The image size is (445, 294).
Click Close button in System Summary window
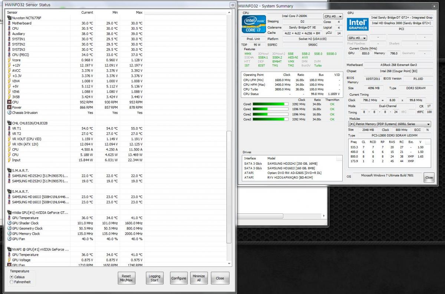pos(429,177)
